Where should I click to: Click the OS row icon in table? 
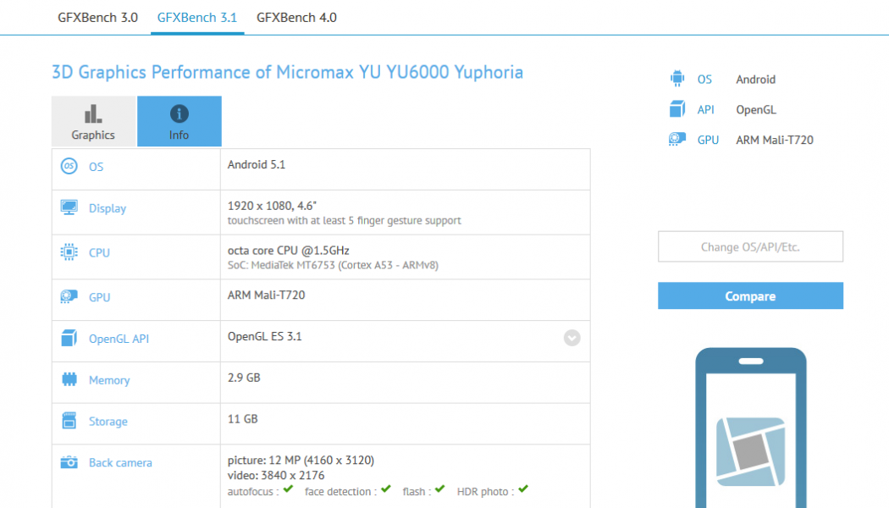[x=69, y=167]
